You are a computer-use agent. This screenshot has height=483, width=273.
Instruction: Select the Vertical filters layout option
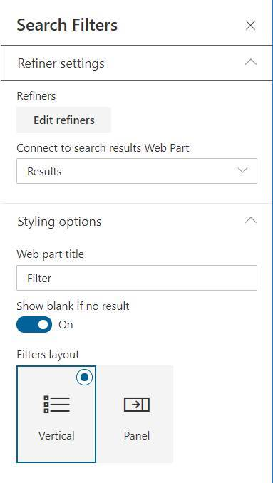tap(56, 414)
